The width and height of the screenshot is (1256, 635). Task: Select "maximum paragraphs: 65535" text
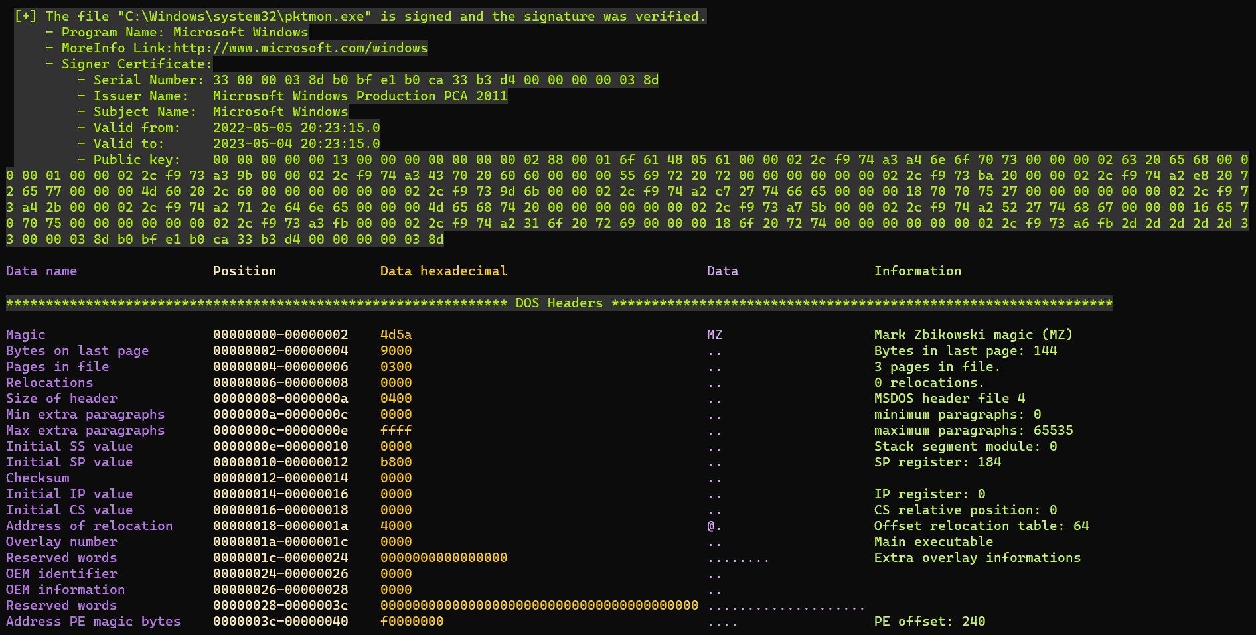coord(974,431)
